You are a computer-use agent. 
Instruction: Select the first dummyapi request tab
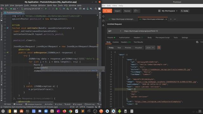click(121, 19)
